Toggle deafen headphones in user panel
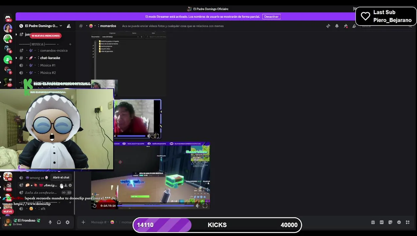Image resolution: width=417 pixels, height=236 pixels. [59, 222]
